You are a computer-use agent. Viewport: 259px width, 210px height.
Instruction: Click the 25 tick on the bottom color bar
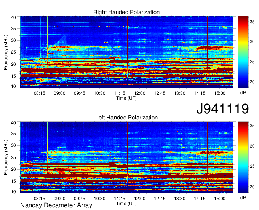tap(252, 166)
